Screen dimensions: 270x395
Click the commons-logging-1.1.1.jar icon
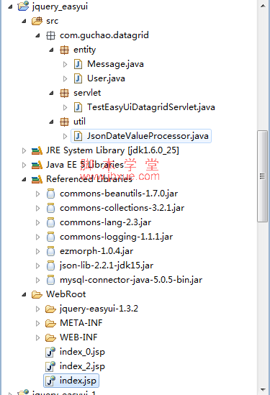coord(50,237)
